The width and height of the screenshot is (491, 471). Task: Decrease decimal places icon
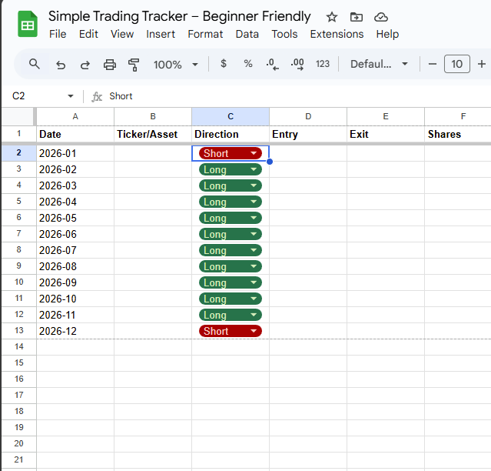pos(272,65)
